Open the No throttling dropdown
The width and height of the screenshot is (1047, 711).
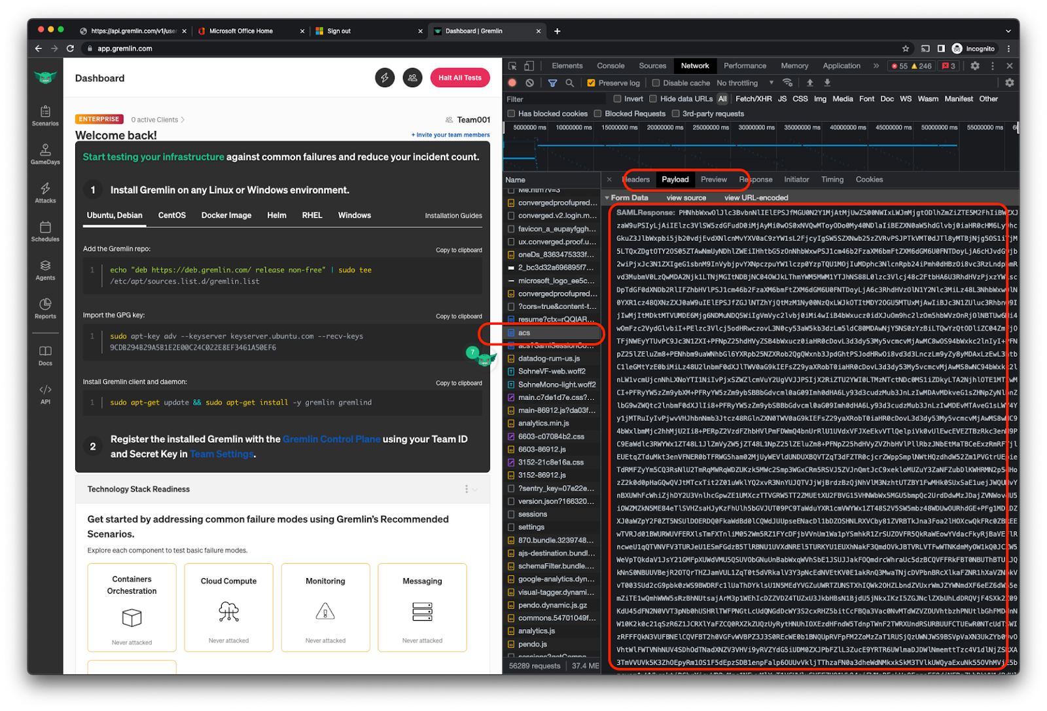pyautogui.click(x=745, y=83)
